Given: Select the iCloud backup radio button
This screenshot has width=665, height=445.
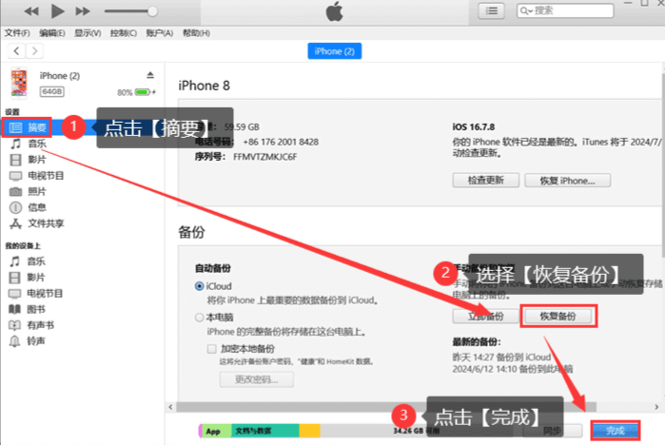Looking at the screenshot, I should 199,286.
